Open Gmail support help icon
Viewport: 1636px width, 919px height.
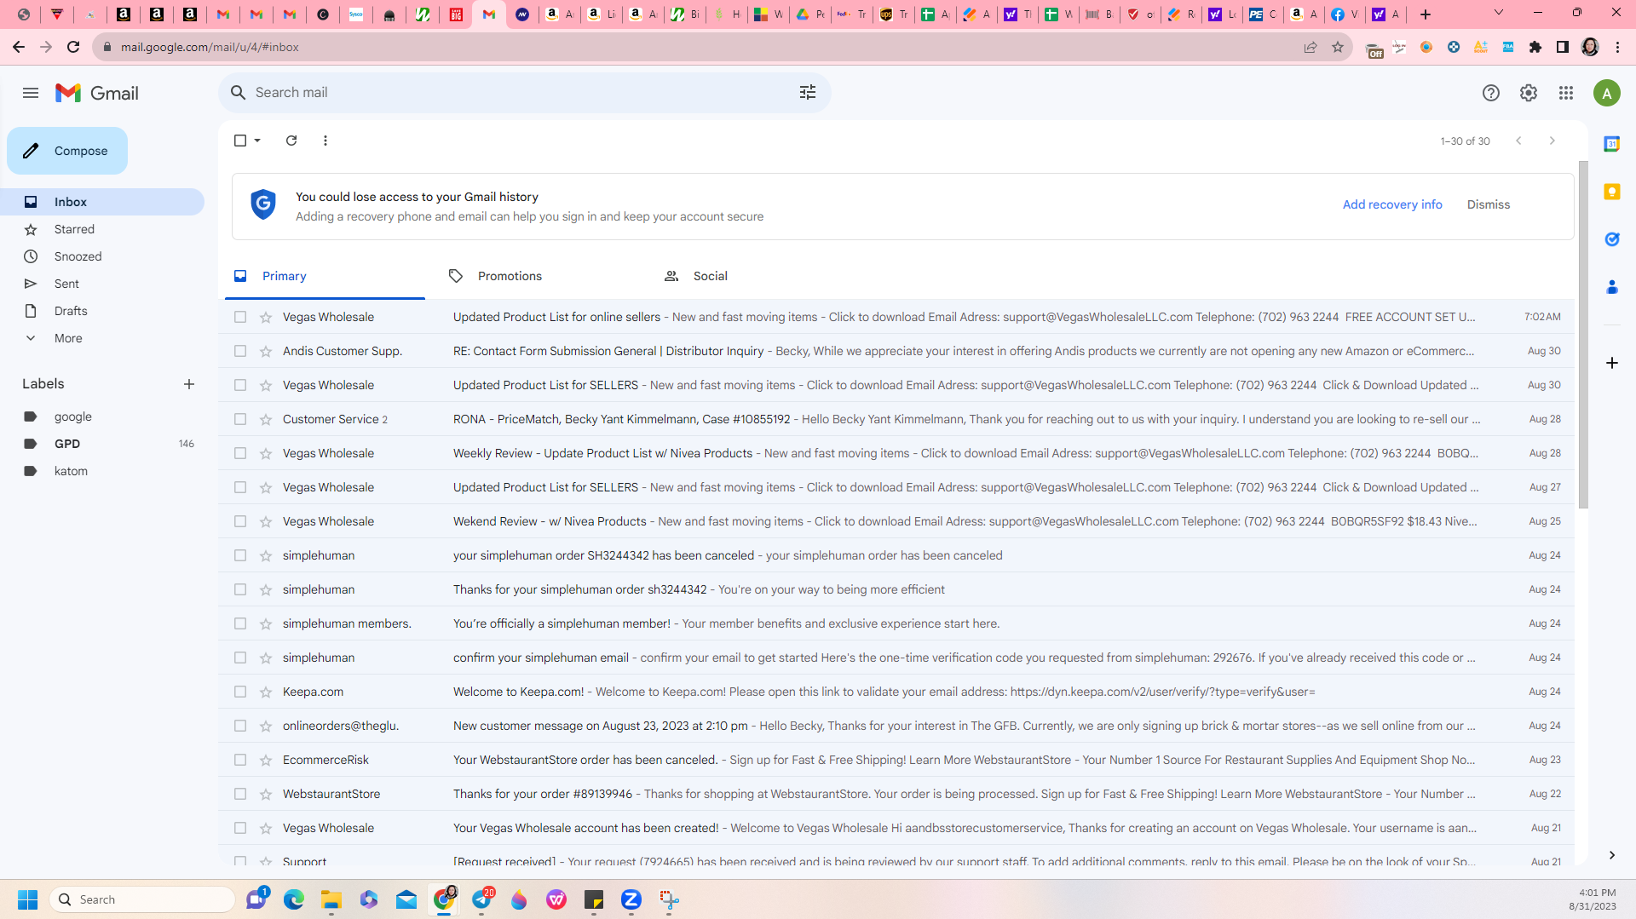click(1491, 93)
